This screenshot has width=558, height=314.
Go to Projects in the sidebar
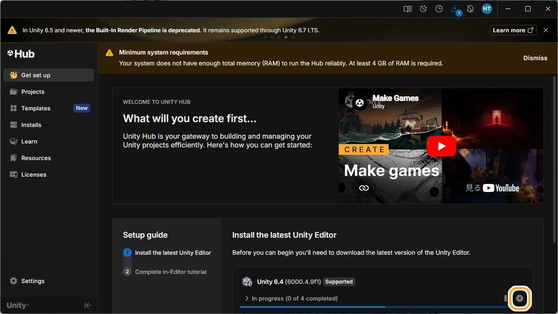coord(49,92)
